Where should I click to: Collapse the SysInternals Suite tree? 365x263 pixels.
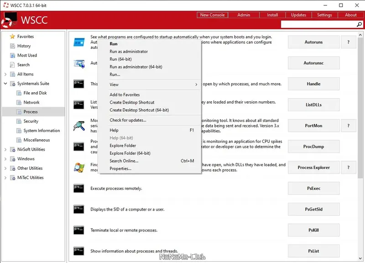coord(5,83)
